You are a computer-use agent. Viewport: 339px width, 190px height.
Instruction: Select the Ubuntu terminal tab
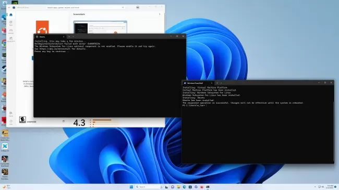pos(50,37)
